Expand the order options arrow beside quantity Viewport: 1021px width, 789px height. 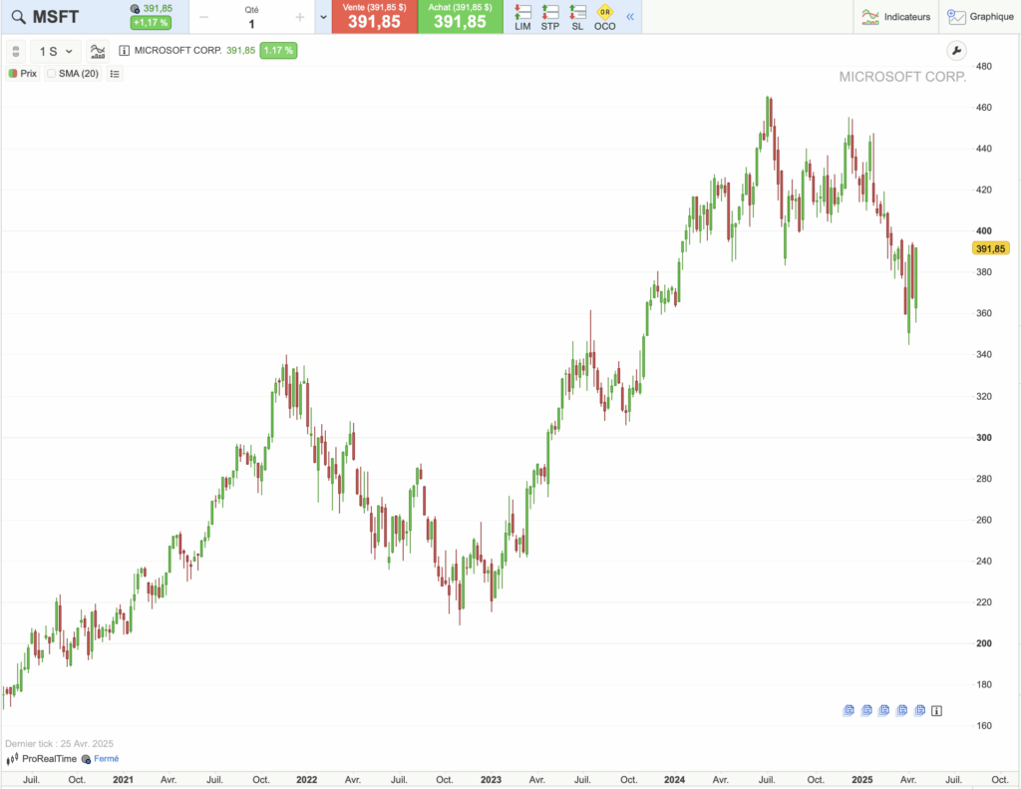tap(323, 17)
